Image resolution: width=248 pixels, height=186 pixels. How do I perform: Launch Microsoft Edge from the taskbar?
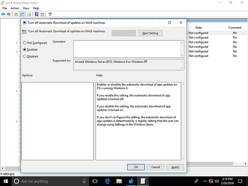[x=107, y=181]
